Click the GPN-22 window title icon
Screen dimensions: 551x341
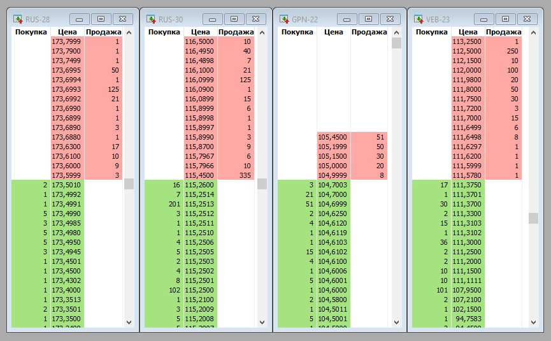coord(284,19)
